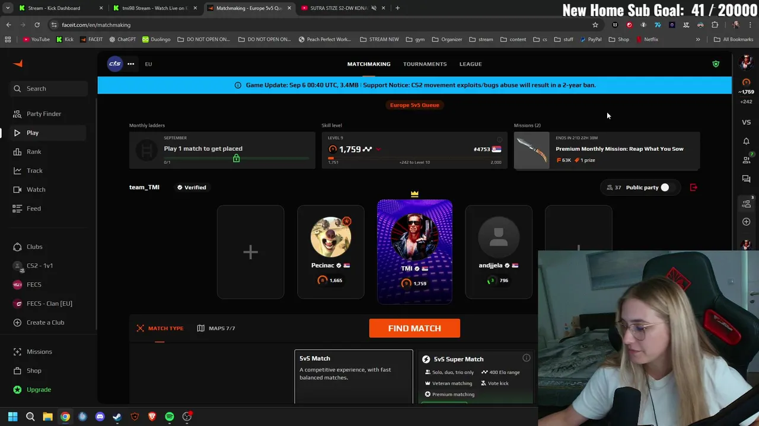Click the Super Match info icon
759x426 pixels.
pos(526,358)
